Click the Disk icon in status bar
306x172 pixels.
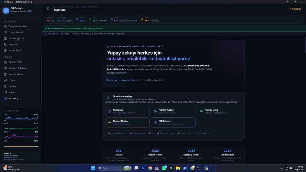[142, 19]
